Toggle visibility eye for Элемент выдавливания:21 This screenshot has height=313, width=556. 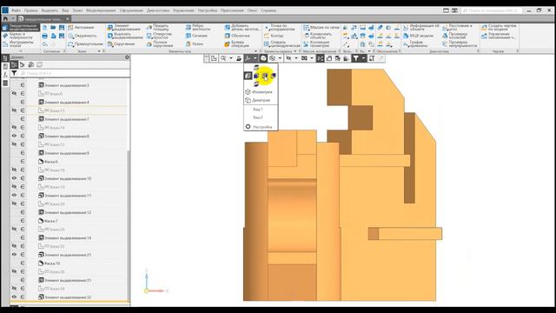click(14, 255)
